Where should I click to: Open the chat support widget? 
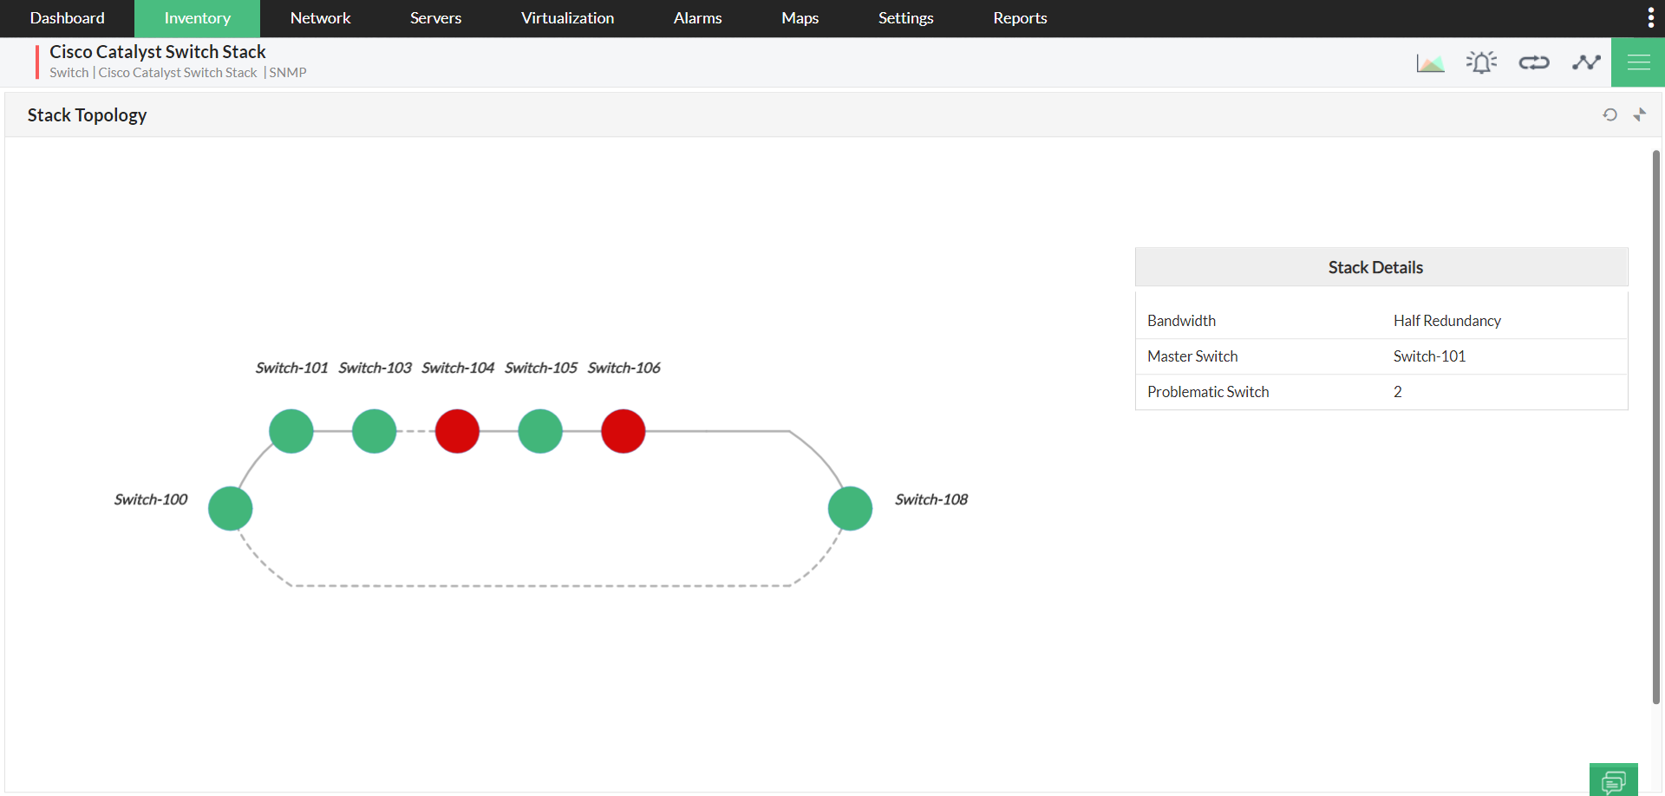click(1614, 779)
